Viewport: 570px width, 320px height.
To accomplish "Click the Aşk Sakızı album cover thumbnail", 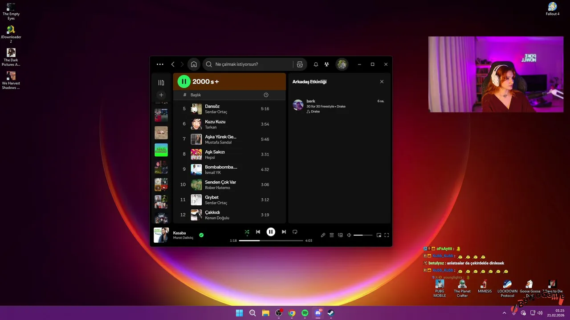I will click(x=196, y=154).
